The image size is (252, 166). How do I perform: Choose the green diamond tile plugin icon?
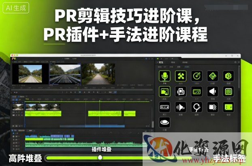(213, 76)
